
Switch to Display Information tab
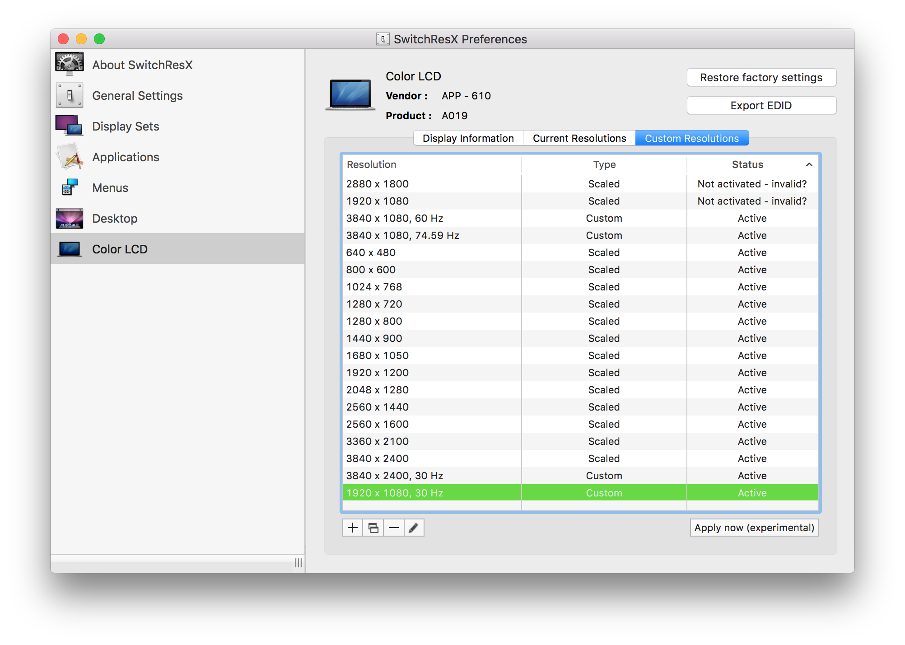pyautogui.click(x=468, y=138)
